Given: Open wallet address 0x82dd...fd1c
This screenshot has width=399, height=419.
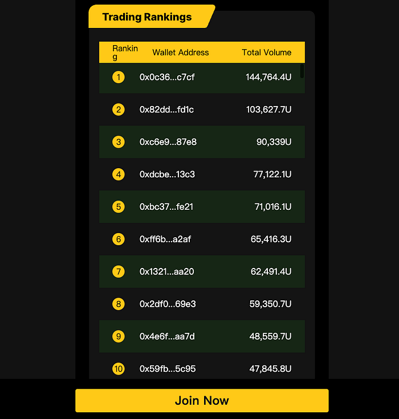Looking at the screenshot, I should click(166, 109).
